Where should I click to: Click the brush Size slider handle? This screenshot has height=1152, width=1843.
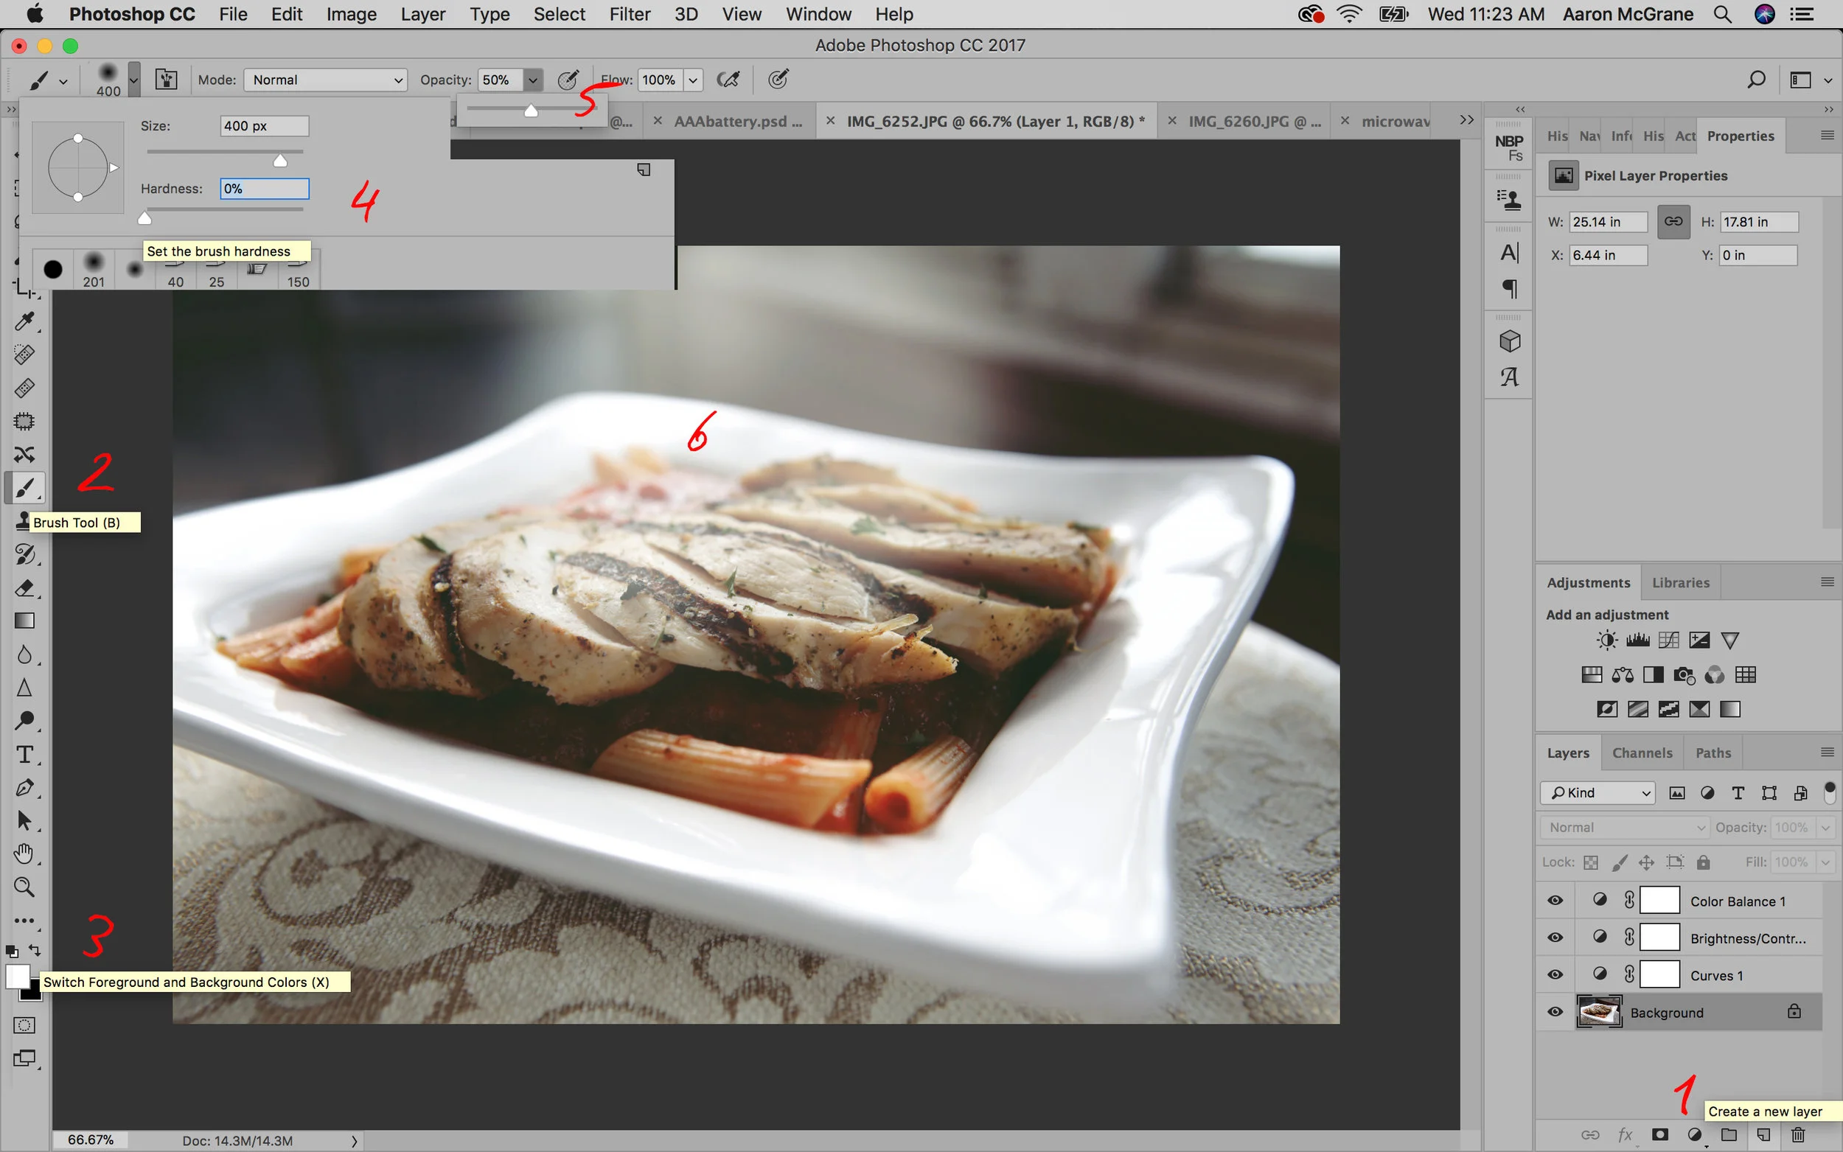(280, 161)
